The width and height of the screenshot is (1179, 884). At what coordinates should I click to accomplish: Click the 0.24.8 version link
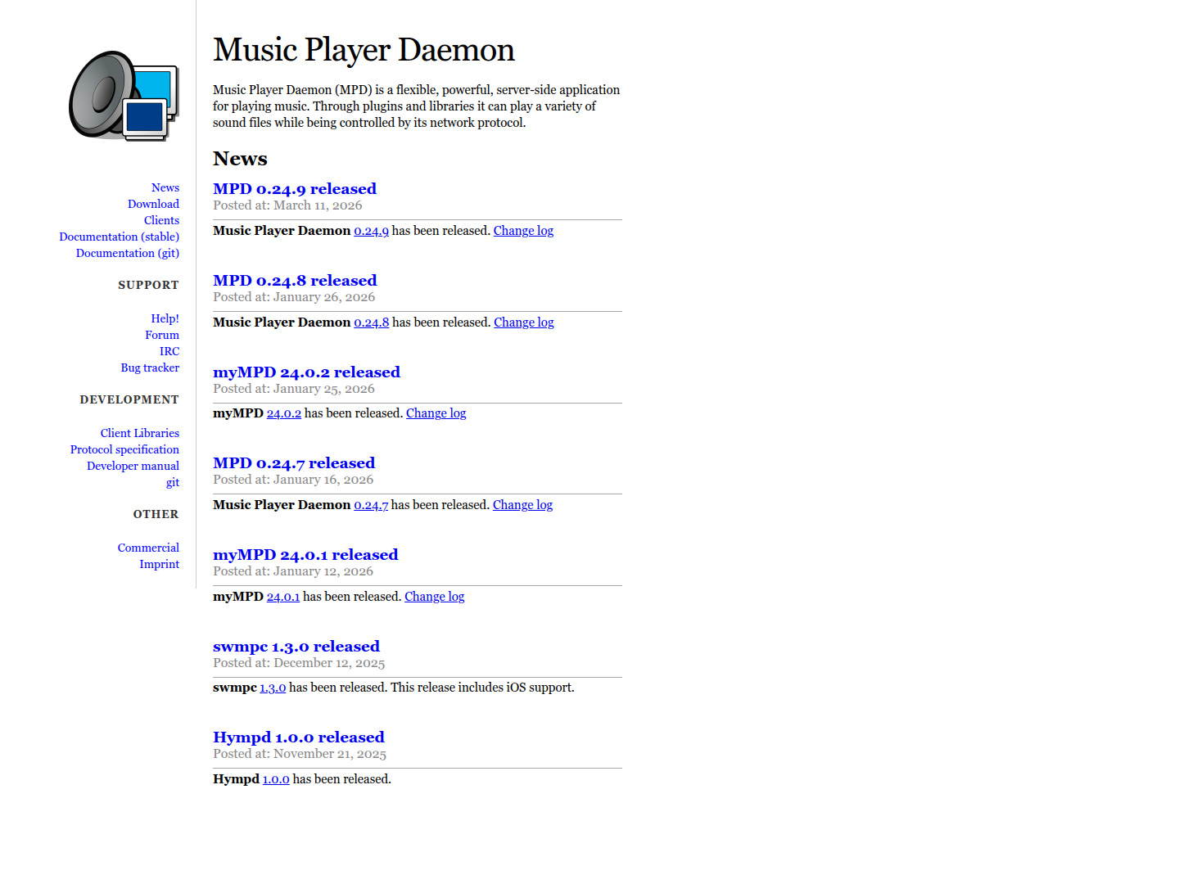click(372, 322)
